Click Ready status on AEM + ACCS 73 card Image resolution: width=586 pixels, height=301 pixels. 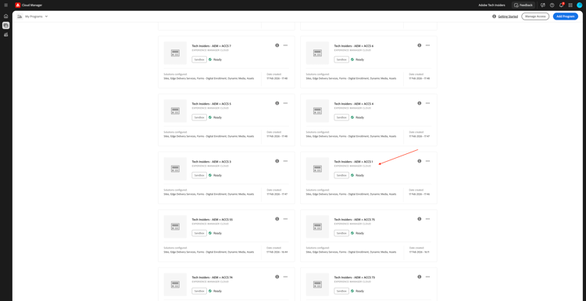coord(357,291)
